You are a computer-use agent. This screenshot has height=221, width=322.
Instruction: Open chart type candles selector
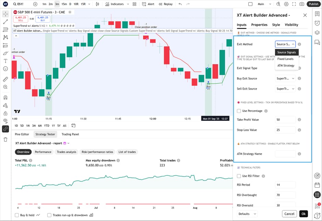(98, 4)
